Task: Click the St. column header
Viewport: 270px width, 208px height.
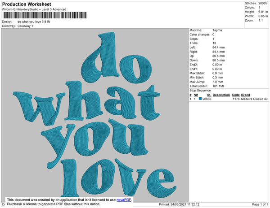Action: pos(209,95)
